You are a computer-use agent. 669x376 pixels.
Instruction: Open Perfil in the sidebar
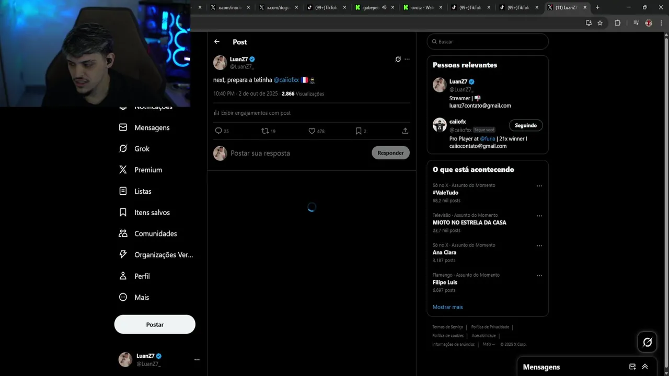tap(134, 276)
